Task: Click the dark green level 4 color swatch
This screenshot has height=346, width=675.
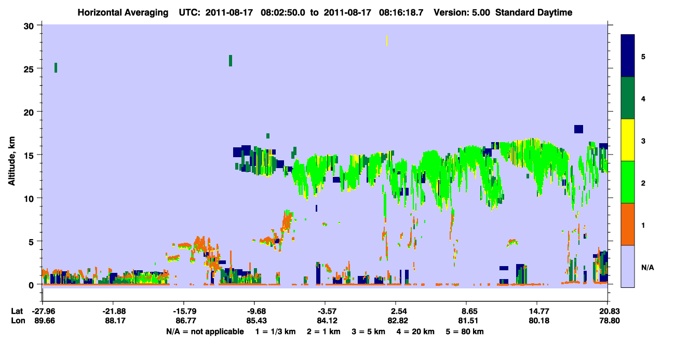Action: pos(628,98)
